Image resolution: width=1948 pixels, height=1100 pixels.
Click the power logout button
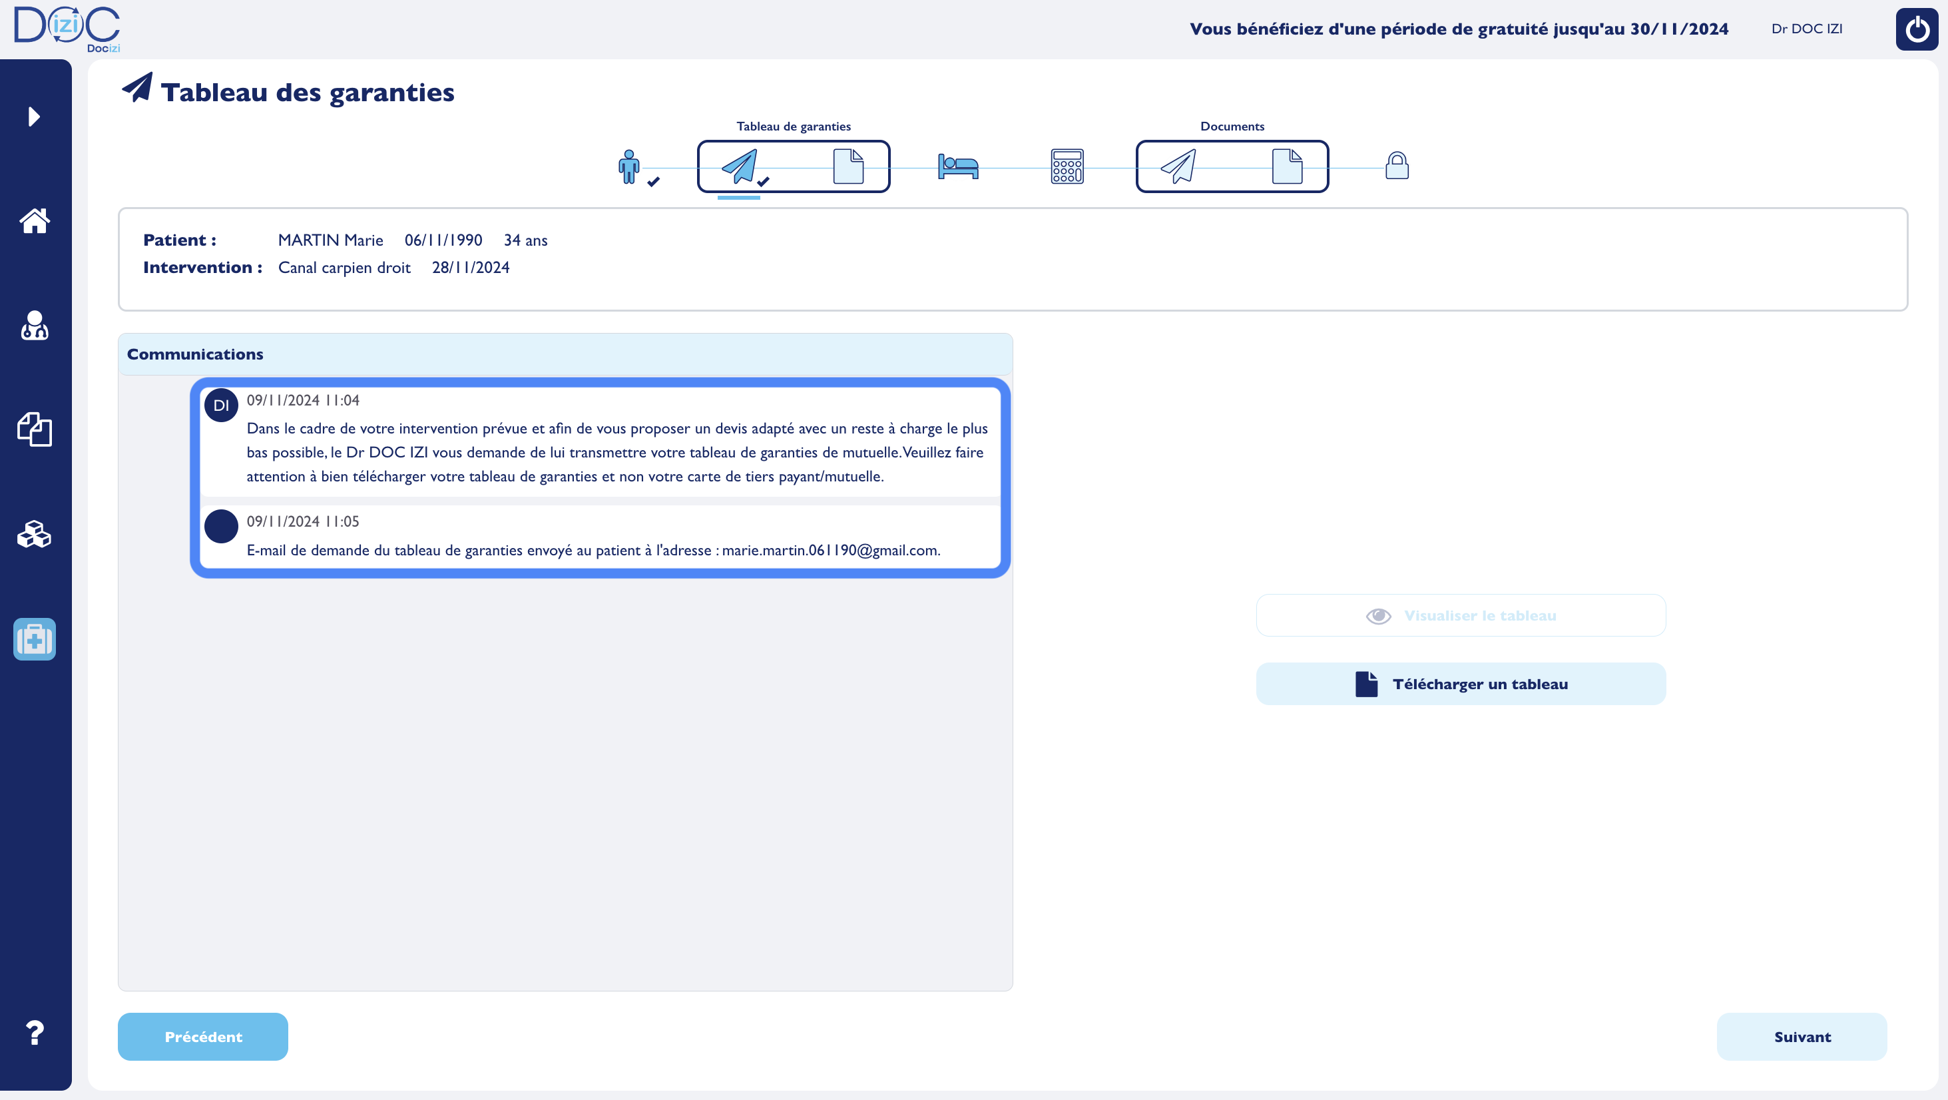tap(1916, 29)
